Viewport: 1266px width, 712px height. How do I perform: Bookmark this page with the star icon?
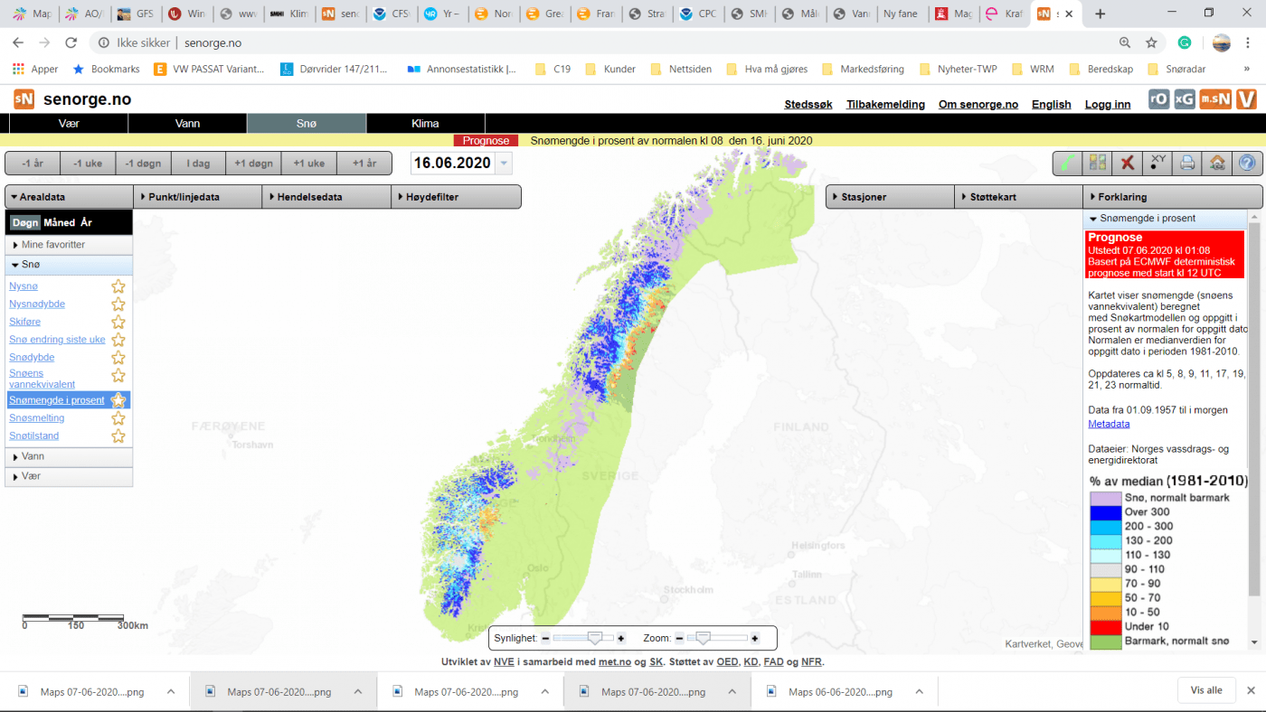[x=1151, y=42]
